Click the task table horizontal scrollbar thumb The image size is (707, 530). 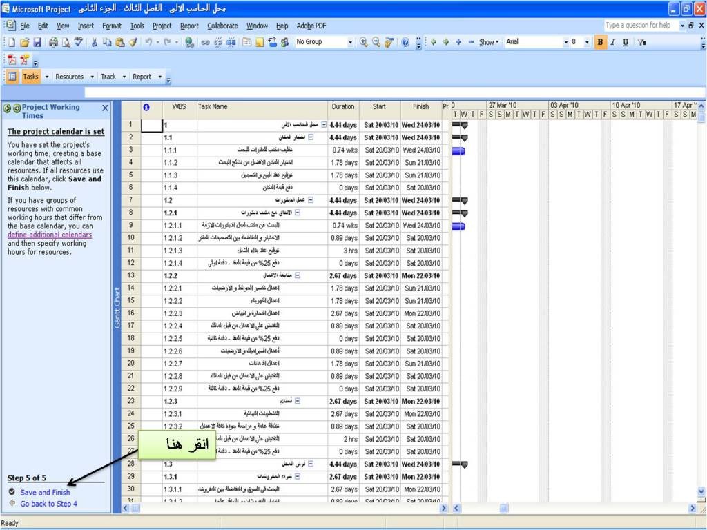135,509
